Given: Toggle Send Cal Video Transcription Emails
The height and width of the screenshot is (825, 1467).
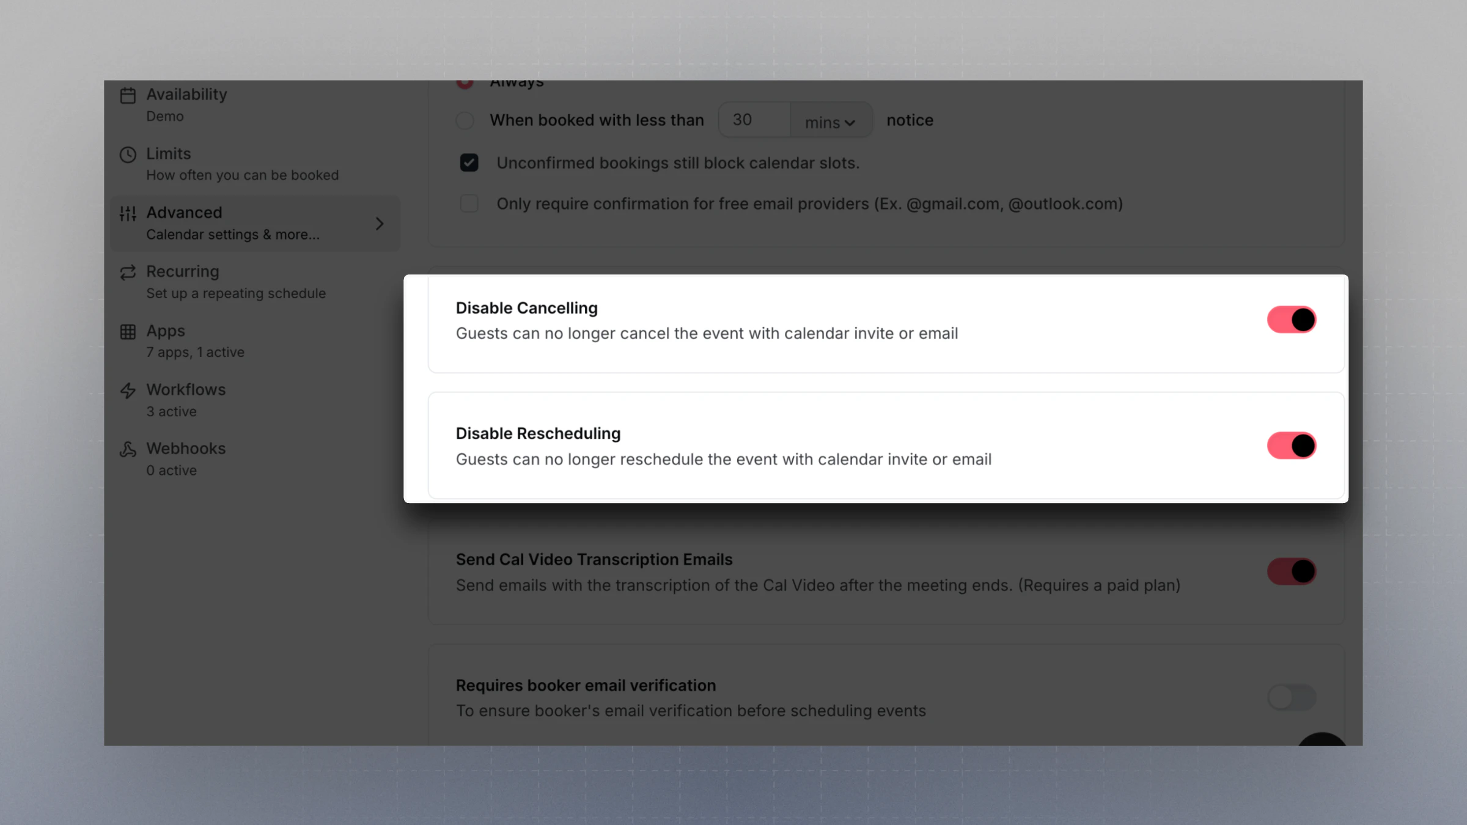Looking at the screenshot, I should [x=1291, y=571].
